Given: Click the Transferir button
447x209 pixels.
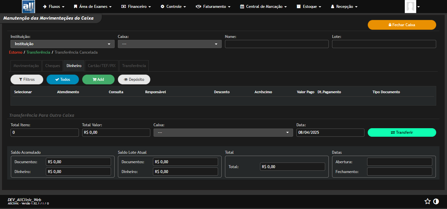Looking at the screenshot, I should (x=402, y=132).
